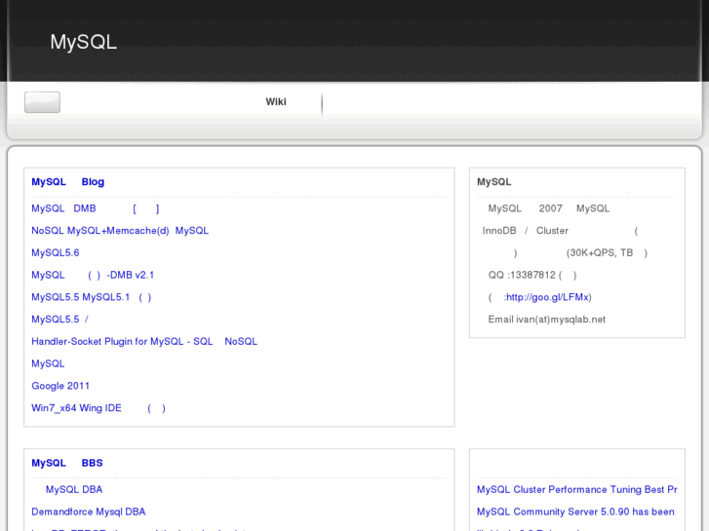Click the MySQL site title in header
The image size is (709, 531).
[x=83, y=43]
